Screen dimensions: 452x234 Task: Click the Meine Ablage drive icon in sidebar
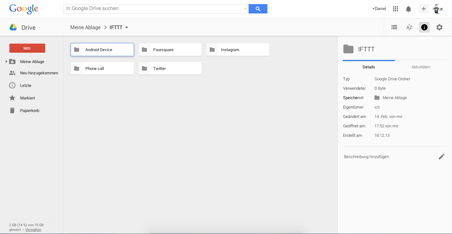pyautogui.click(x=12, y=61)
